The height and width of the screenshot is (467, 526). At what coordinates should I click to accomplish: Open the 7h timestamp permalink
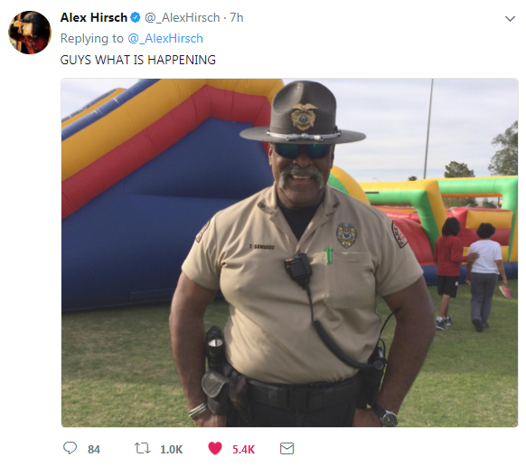[x=237, y=17]
